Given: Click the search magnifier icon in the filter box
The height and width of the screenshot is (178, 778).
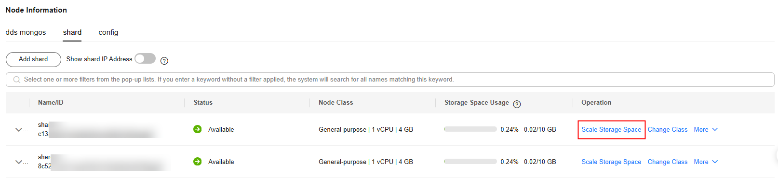Looking at the screenshot, I should 17,80.
